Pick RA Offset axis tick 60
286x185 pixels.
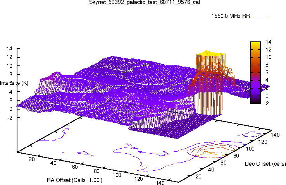click(75, 167)
